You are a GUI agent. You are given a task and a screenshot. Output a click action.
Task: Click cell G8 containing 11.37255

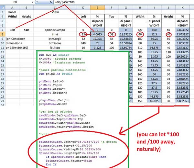(x=126, y=34)
